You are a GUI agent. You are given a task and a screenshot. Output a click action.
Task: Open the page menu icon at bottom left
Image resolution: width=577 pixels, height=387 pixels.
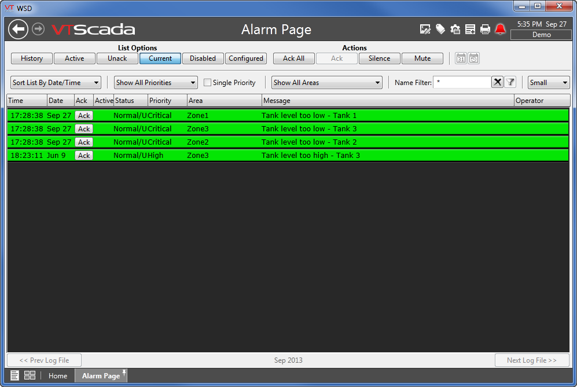14,375
